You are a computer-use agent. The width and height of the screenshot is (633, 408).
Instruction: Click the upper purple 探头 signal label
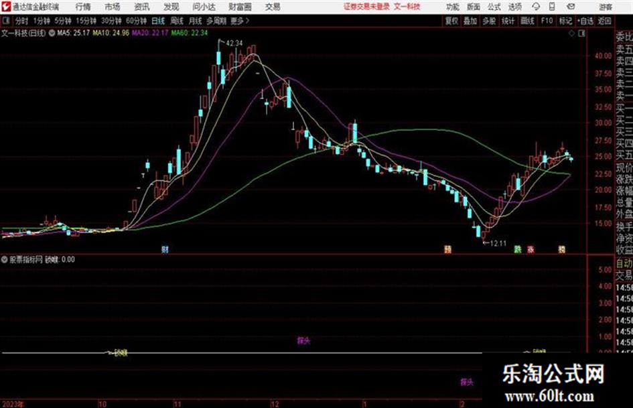(x=303, y=340)
